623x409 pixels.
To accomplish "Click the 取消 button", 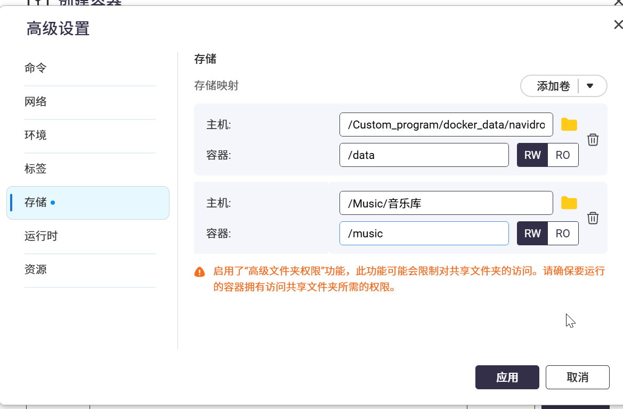I will tap(577, 378).
